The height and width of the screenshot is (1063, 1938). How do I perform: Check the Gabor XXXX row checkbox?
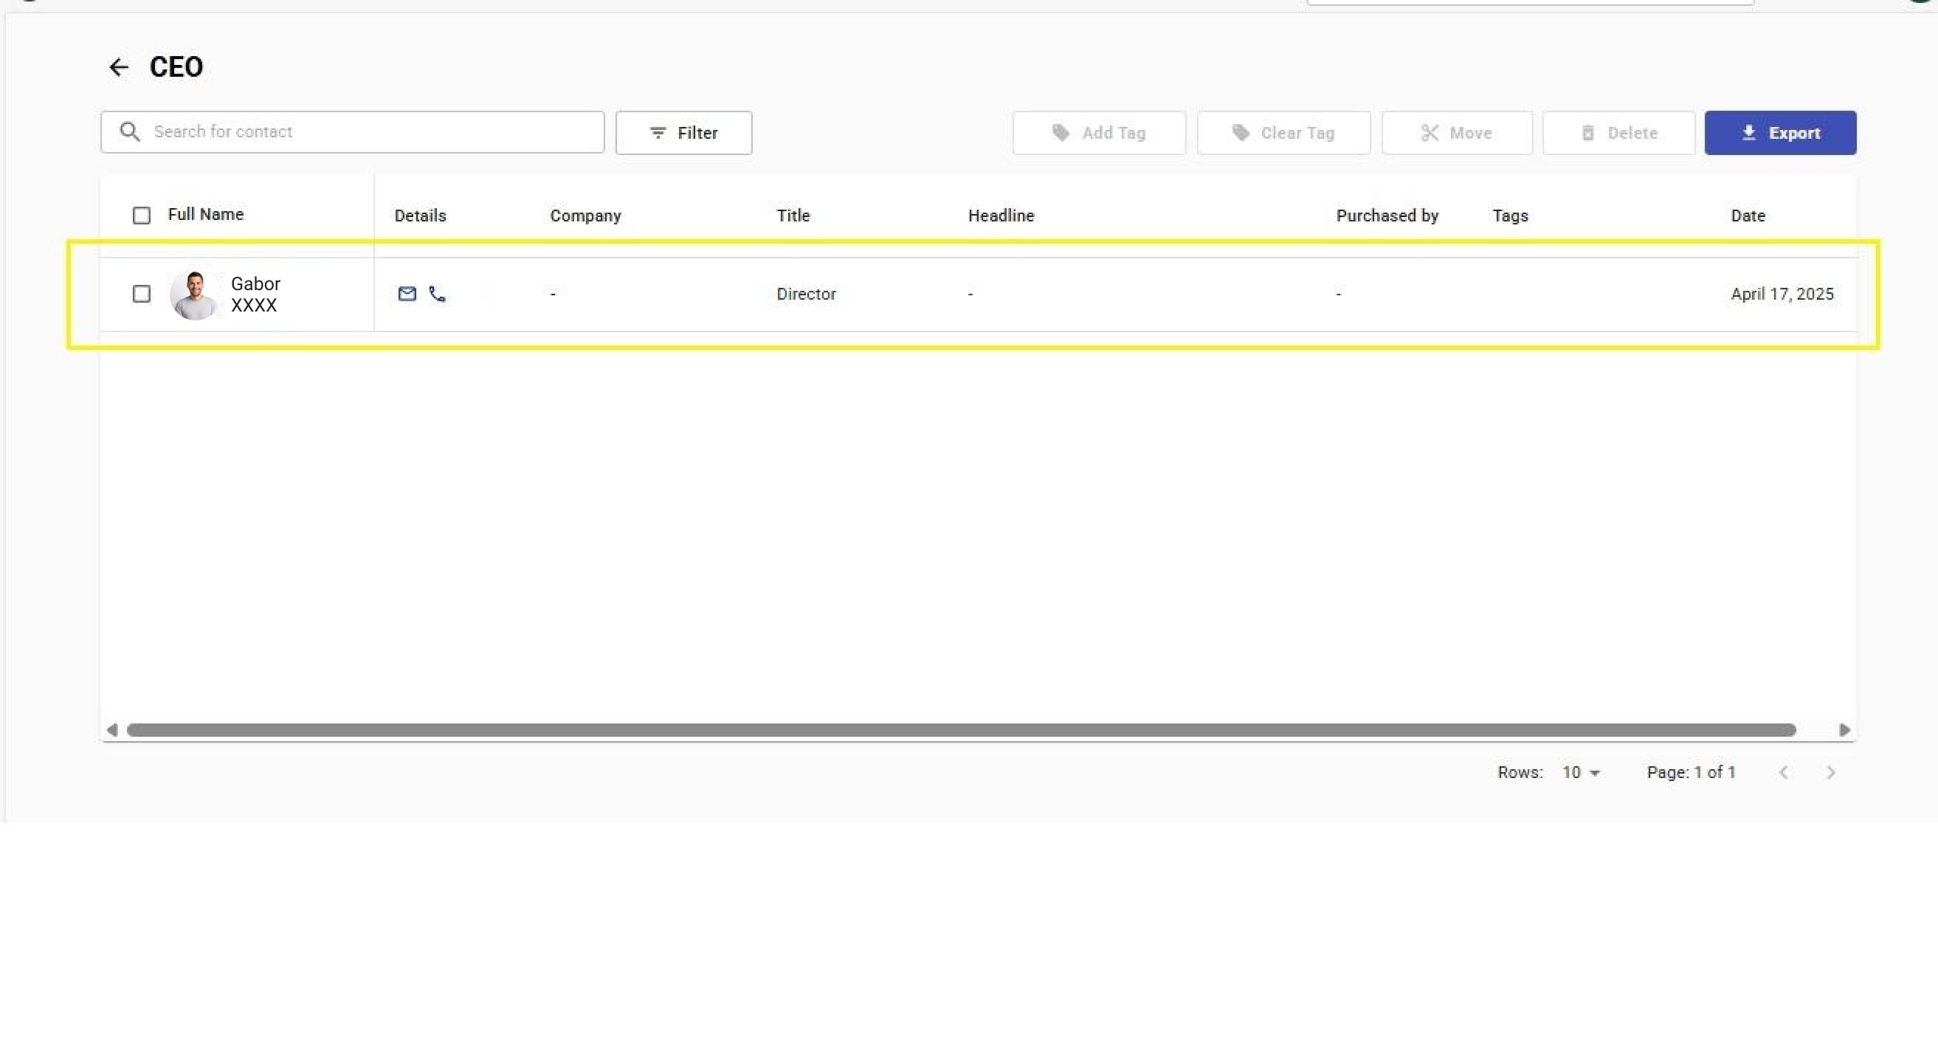pos(142,294)
